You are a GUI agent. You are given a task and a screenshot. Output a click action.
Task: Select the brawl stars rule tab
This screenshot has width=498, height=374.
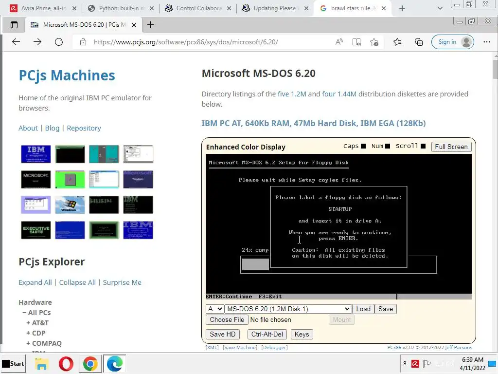click(353, 8)
